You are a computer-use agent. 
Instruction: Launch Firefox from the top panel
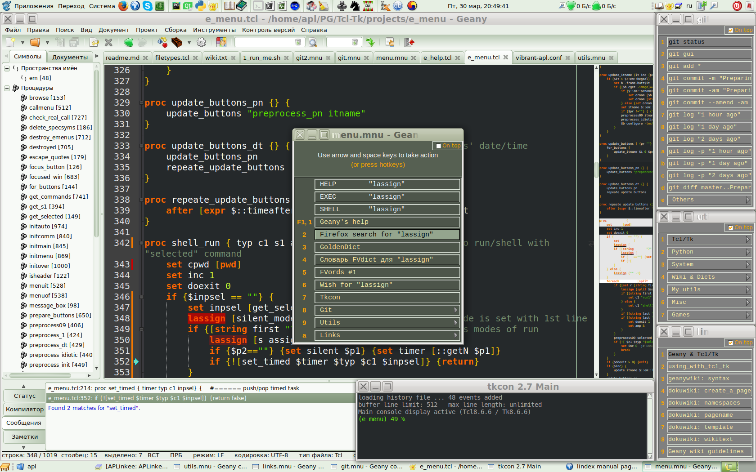123,6
